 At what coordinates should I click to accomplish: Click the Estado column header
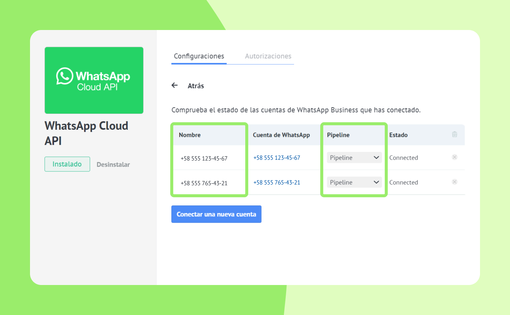pyautogui.click(x=398, y=135)
